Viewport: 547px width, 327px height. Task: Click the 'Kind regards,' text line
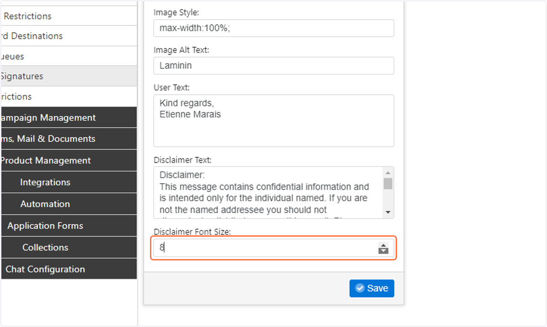187,104
